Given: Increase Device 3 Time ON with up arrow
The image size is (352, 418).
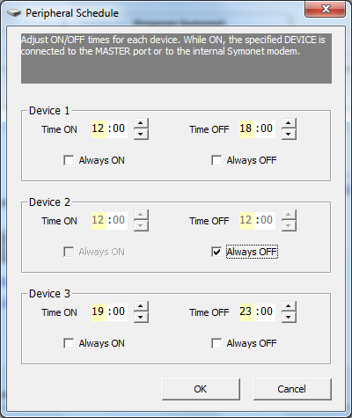Looking at the screenshot, I should pyautogui.click(x=141, y=306).
